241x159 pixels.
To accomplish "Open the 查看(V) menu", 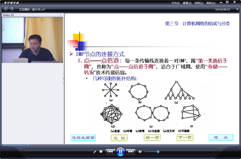I will [187, 3].
